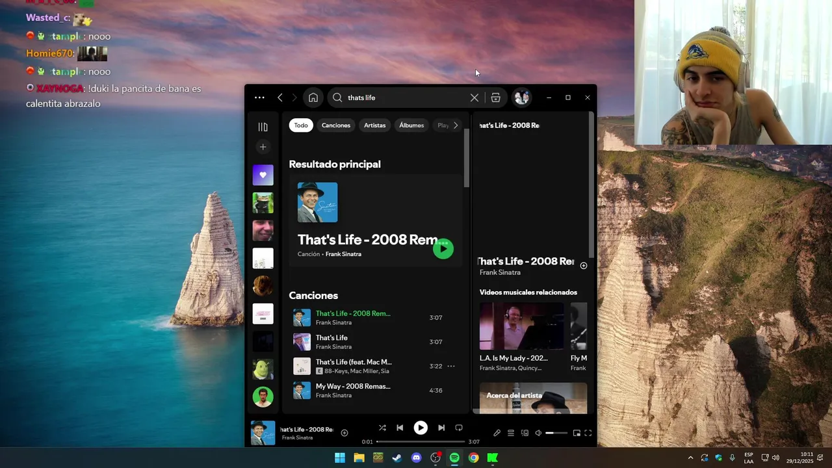Open the ESP LAA language indicator

(x=749, y=458)
